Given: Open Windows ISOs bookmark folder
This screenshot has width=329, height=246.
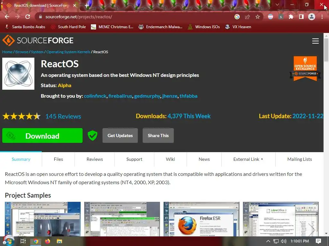Looking at the screenshot, I should pos(204,27).
